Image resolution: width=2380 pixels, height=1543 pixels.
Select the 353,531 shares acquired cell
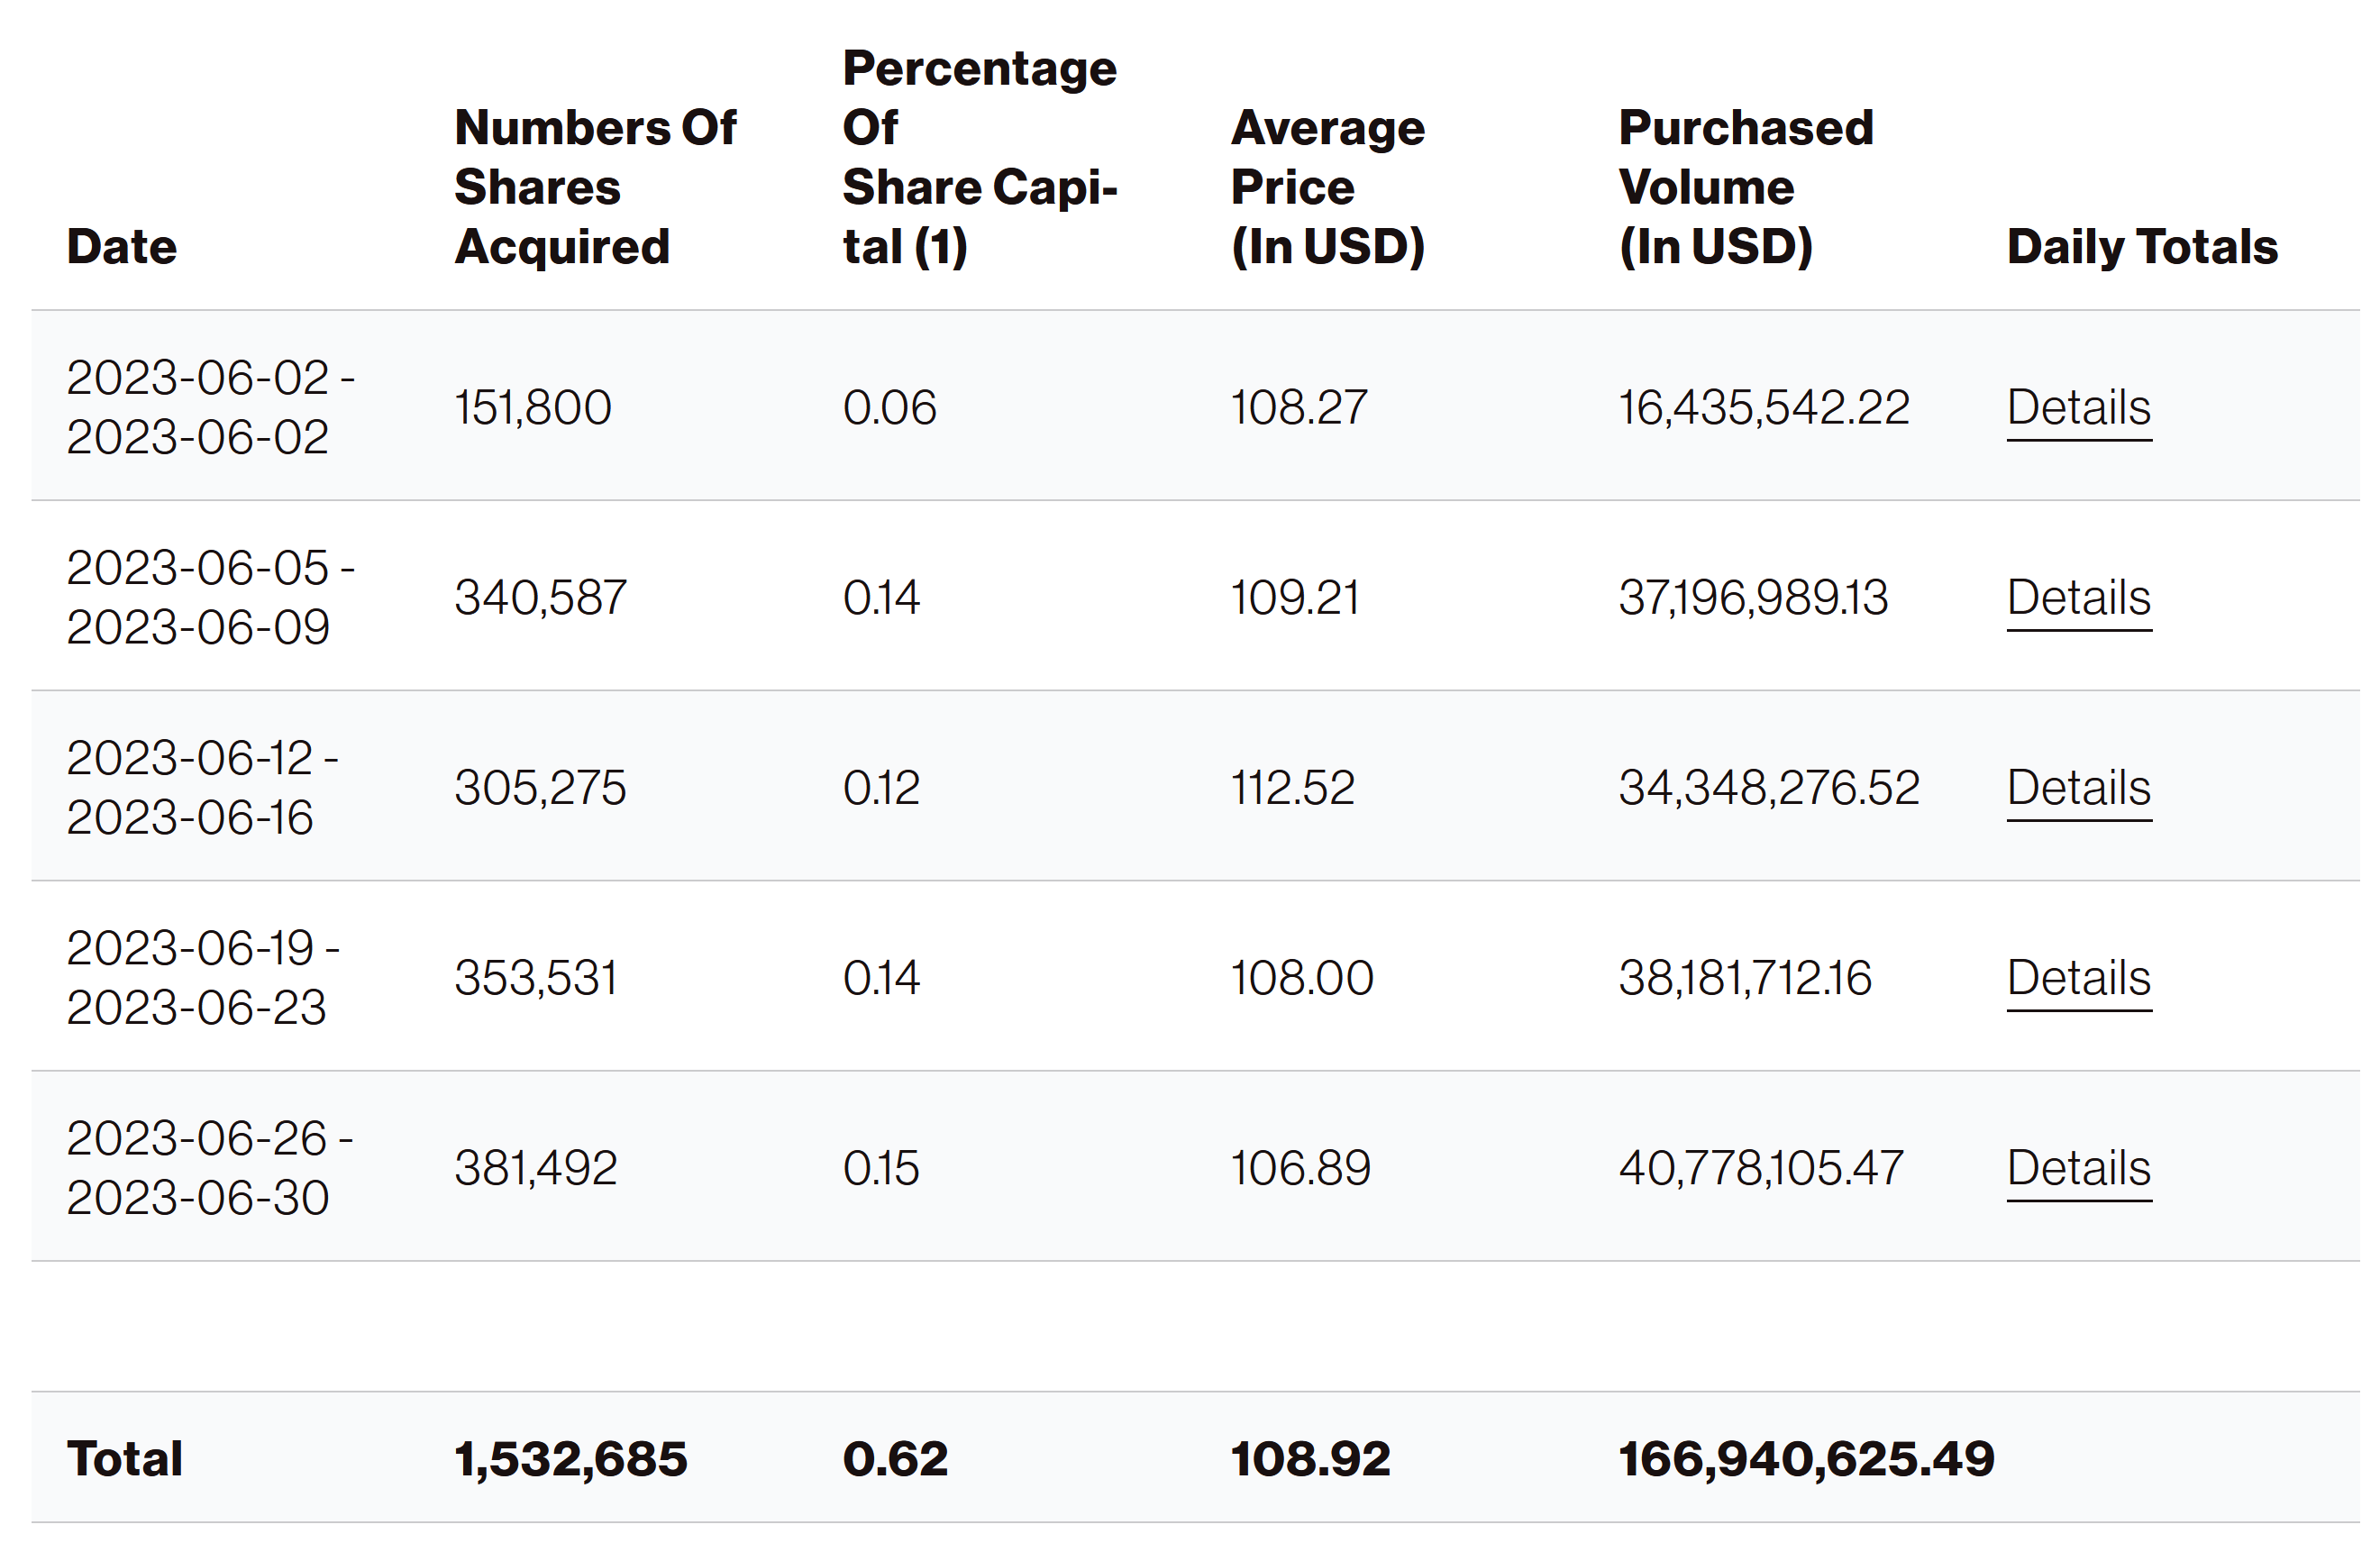(x=536, y=978)
